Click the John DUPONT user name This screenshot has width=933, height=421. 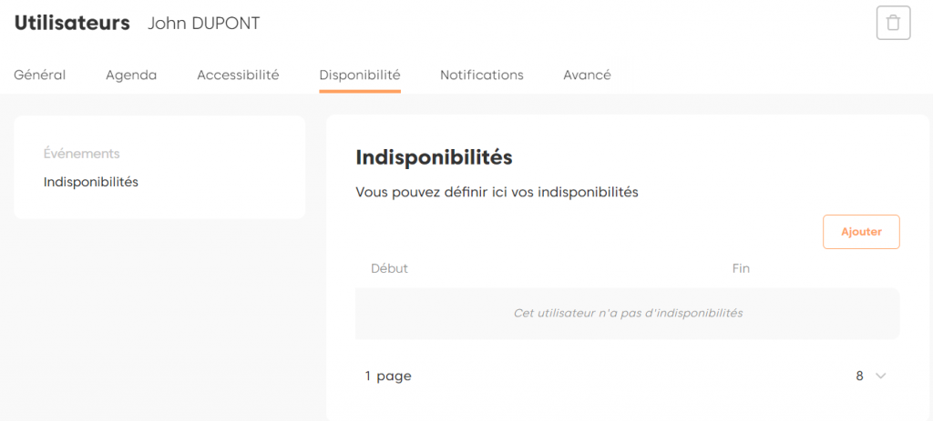pos(204,24)
